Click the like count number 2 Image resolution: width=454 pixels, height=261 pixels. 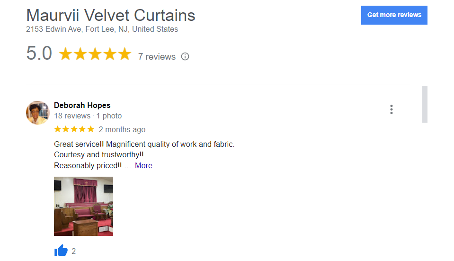(74, 251)
